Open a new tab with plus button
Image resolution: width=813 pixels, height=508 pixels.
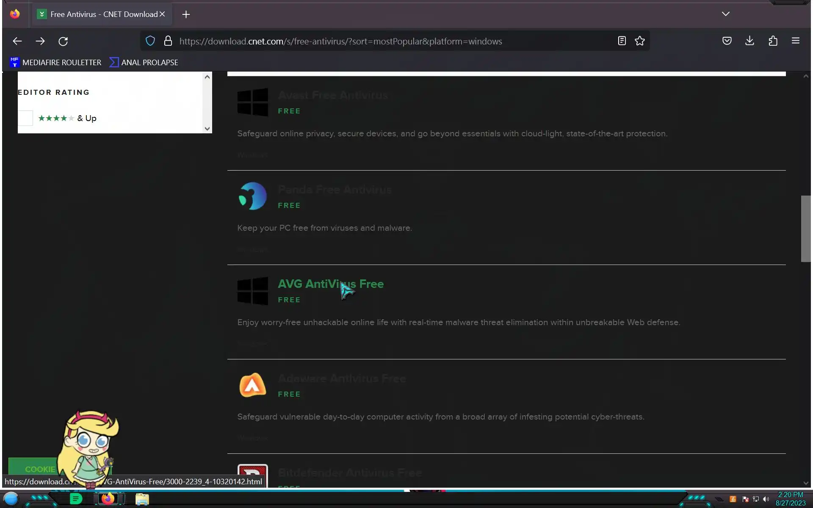click(x=186, y=14)
